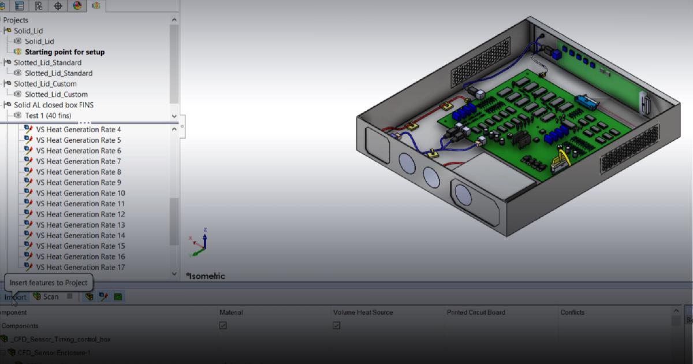This screenshot has width=693, height=364.
Task: Select Starting point for setup configuration
Action: (64, 52)
